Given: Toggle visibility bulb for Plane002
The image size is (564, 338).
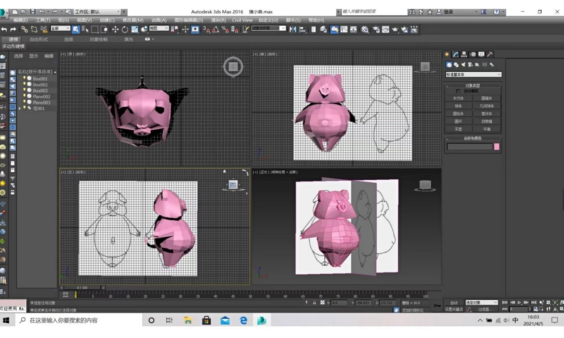Looking at the screenshot, I should [25, 96].
